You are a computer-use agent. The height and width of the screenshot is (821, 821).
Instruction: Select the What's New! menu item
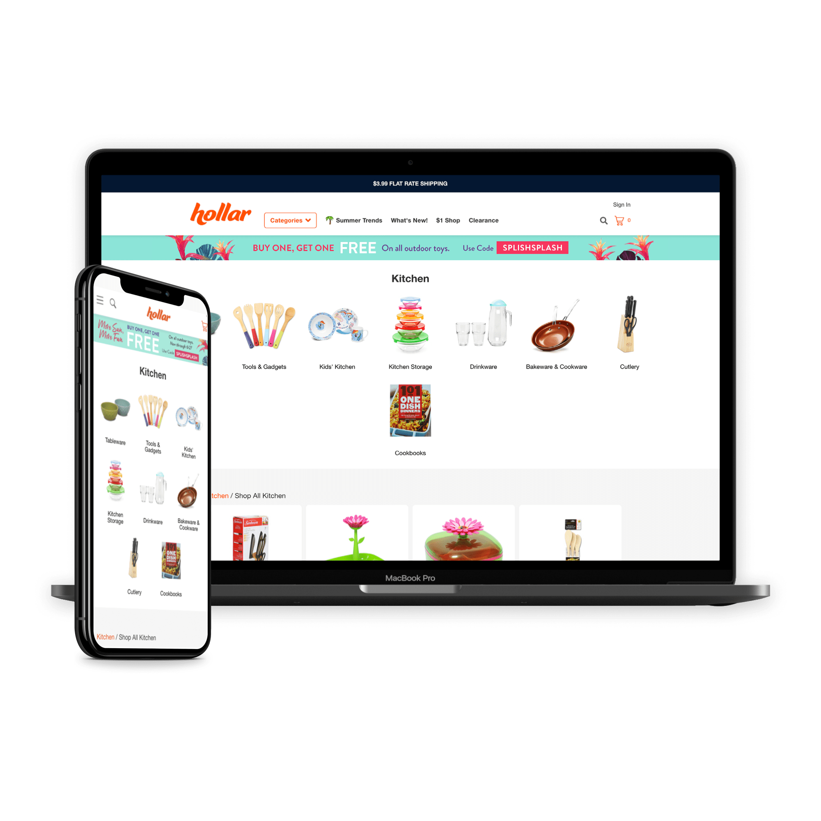pos(408,221)
